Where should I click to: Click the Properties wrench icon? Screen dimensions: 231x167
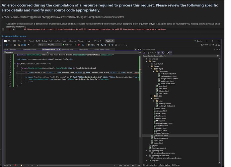pos(168,53)
